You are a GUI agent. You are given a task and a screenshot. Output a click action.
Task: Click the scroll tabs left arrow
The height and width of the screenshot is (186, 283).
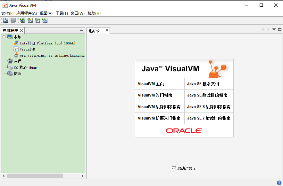point(262,29)
